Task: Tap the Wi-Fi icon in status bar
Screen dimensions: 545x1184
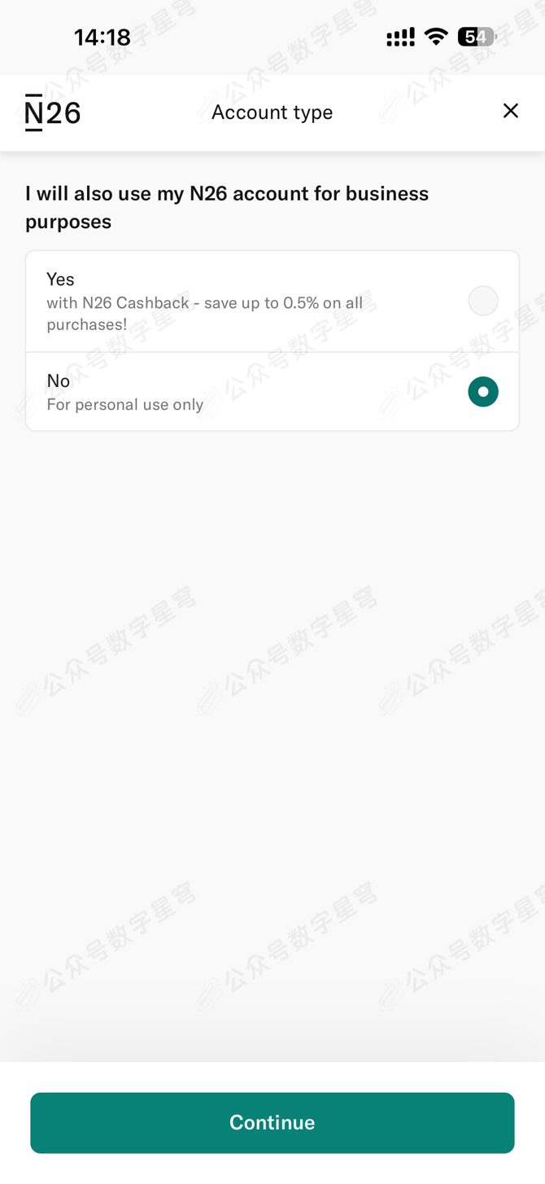Action: [436, 37]
